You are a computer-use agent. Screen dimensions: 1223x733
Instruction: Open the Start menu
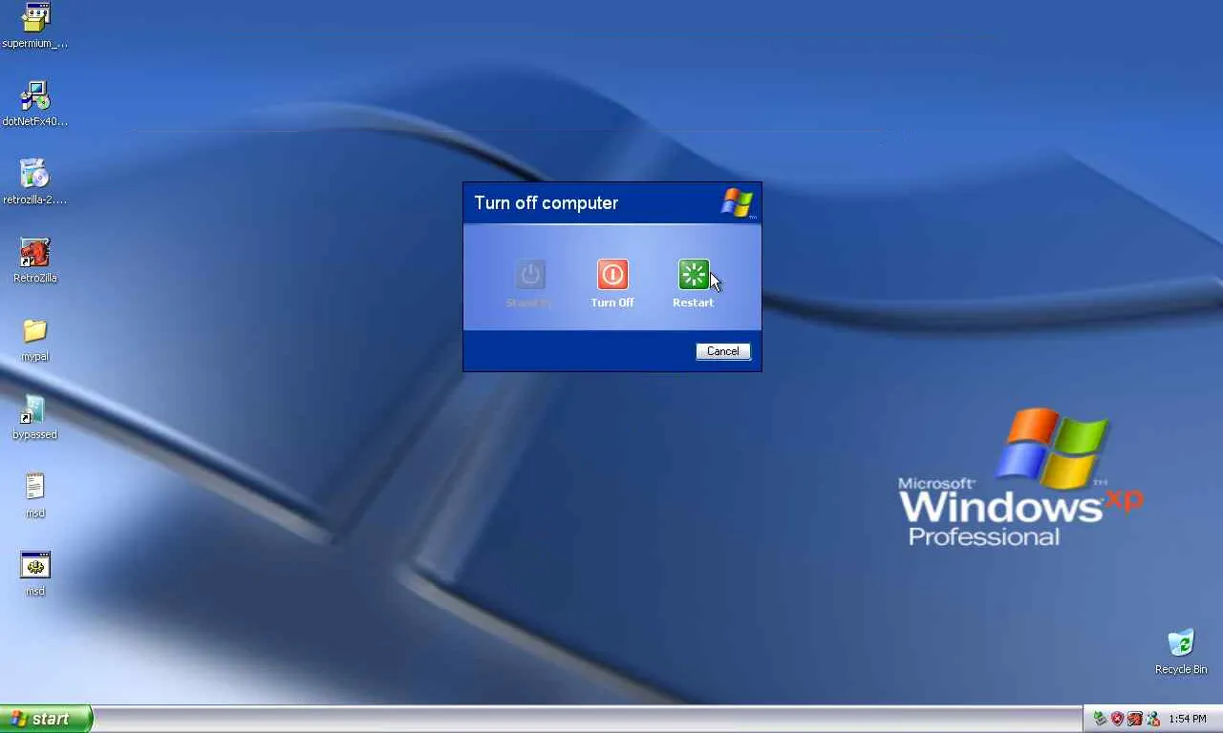tap(46, 719)
